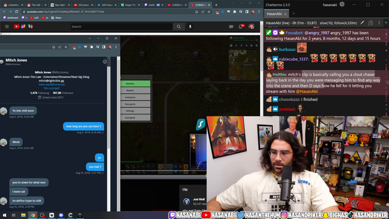The image size is (389, 219).
Task: Switch to the Rep. Matt tab
Action: click(60, 5)
